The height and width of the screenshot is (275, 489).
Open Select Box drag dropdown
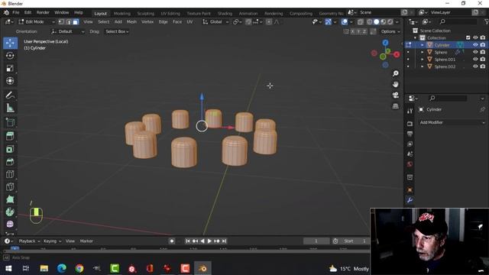pos(117,31)
